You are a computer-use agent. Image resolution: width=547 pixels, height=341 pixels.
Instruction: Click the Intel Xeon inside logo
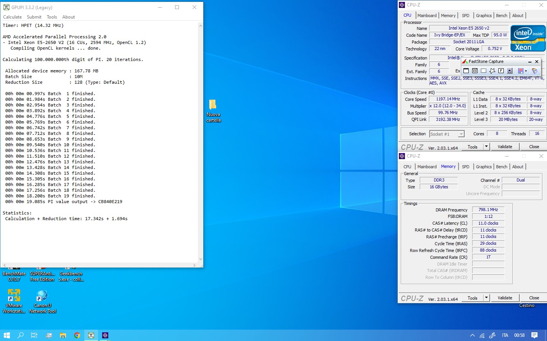point(528,38)
